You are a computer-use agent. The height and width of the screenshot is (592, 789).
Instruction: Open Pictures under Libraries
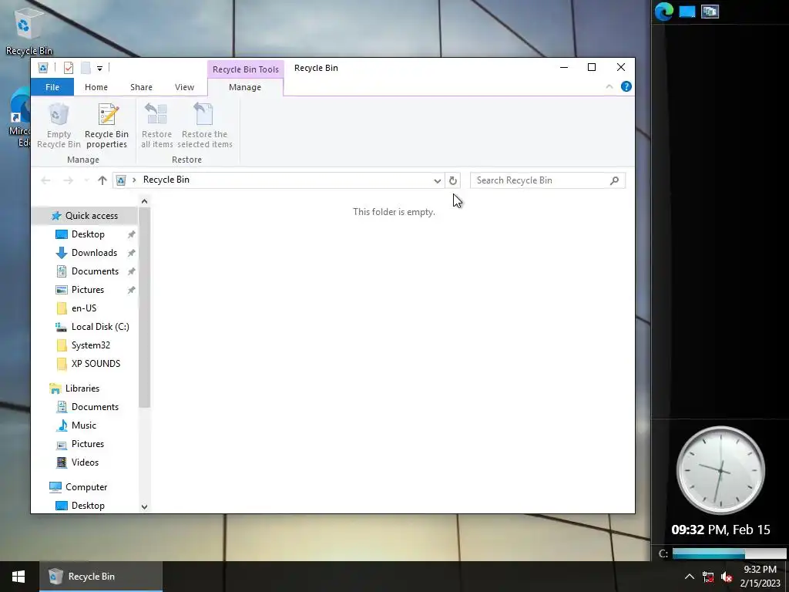pyautogui.click(x=88, y=444)
